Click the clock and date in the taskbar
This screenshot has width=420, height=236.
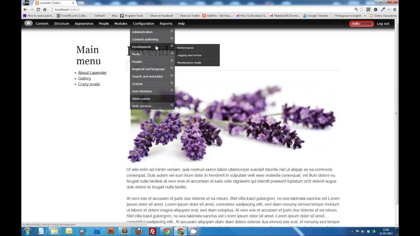(x=386, y=231)
